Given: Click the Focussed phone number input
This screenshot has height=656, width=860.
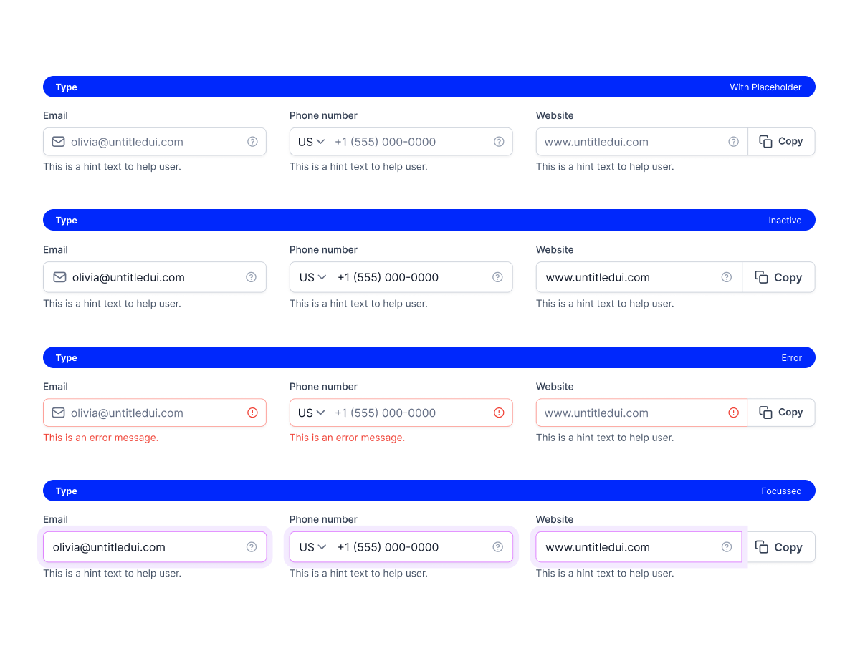Looking at the screenshot, I should pyautogui.click(x=401, y=547).
